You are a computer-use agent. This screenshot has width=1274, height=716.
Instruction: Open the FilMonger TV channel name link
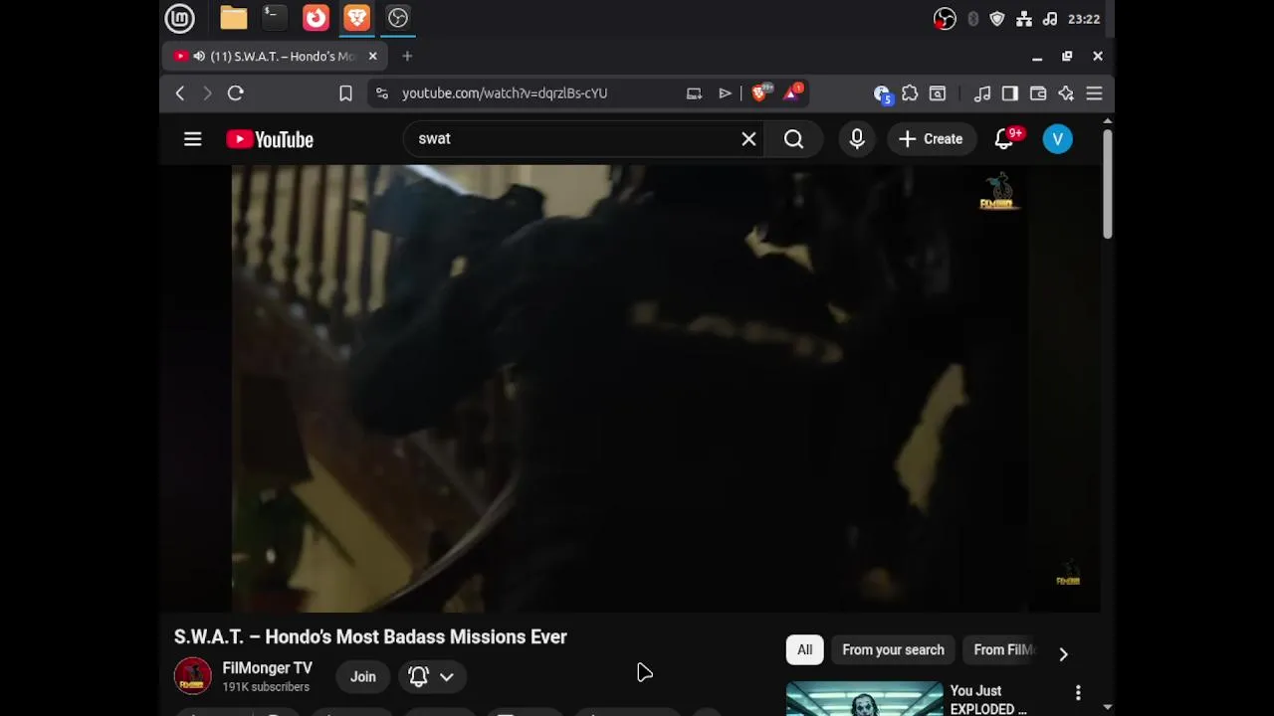tap(268, 668)
